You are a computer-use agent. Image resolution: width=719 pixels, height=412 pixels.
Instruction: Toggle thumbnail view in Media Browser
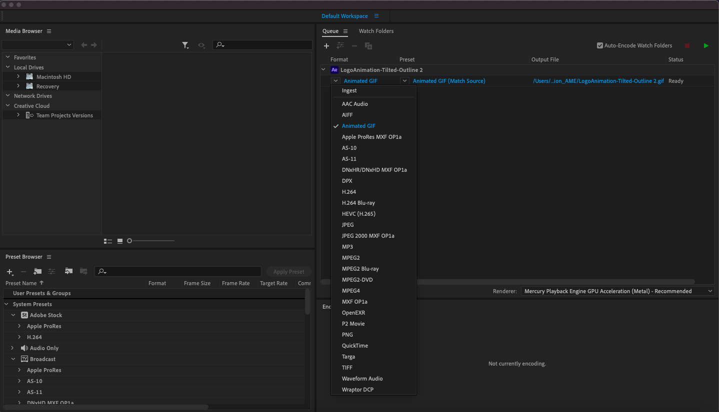(x=119, y=241)
